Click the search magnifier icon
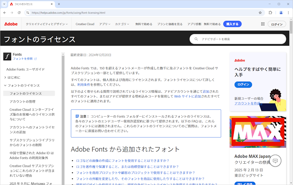 click(x=196, y=39)
